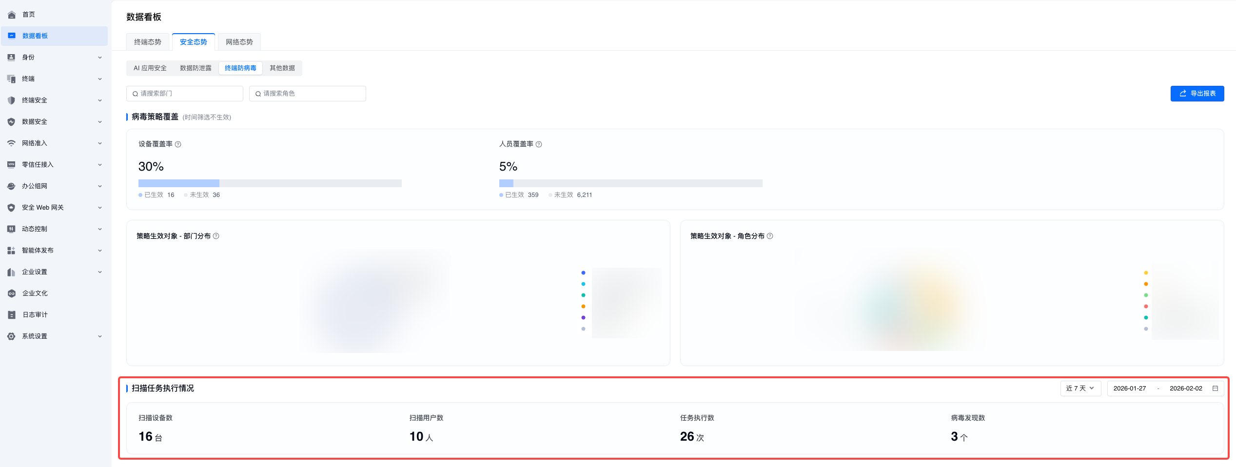Viewport: 1236px width, 467px height.
Task: Click the 扫描设备数 value 16 台
Action: click(150, 437)
